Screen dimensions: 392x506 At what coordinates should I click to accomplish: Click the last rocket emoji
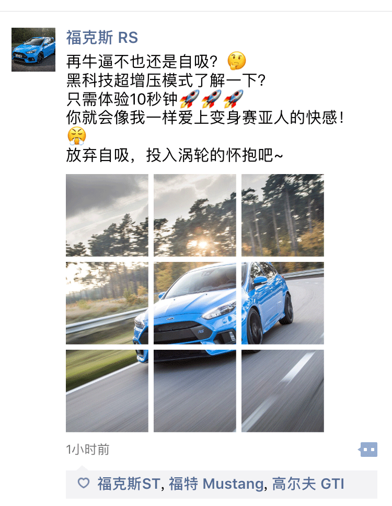coord(233,98)
